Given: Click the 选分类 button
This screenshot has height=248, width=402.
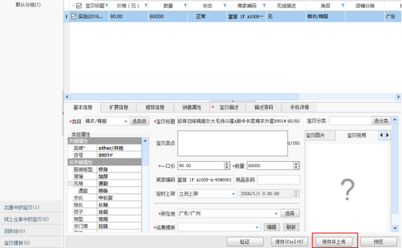Looking at the screenshot, I should pos(381,121).
